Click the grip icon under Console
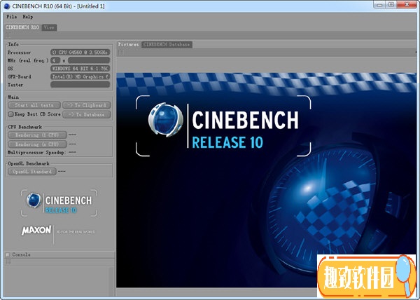Screen dimensions: 420x300 pos(8,262)
